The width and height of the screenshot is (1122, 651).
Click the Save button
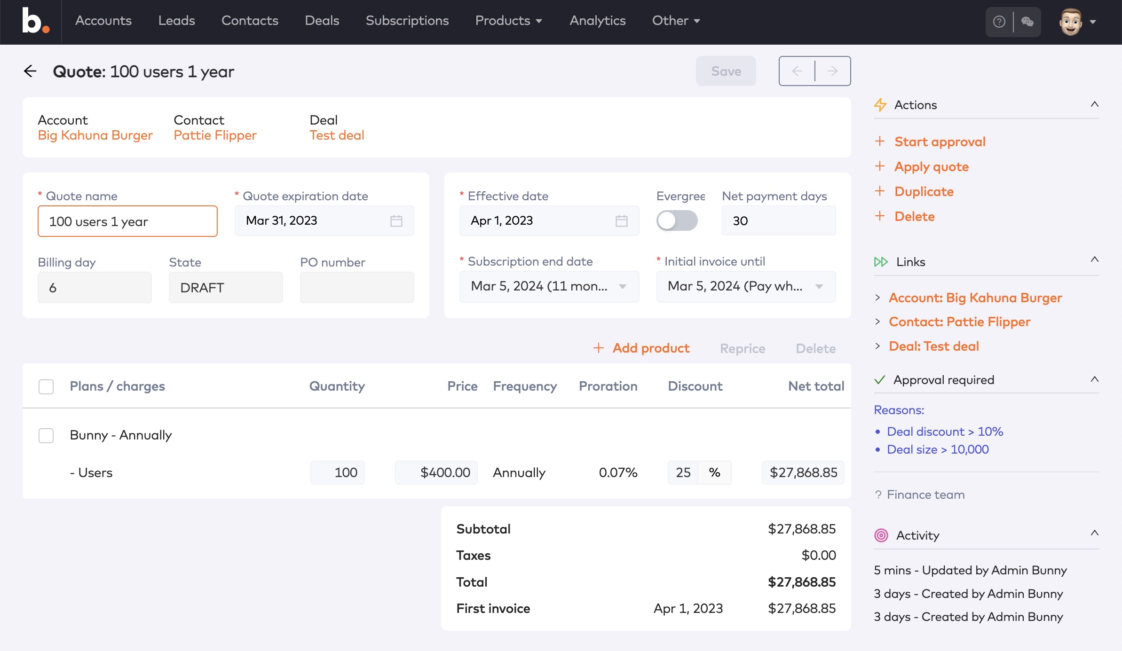[726, 71]
